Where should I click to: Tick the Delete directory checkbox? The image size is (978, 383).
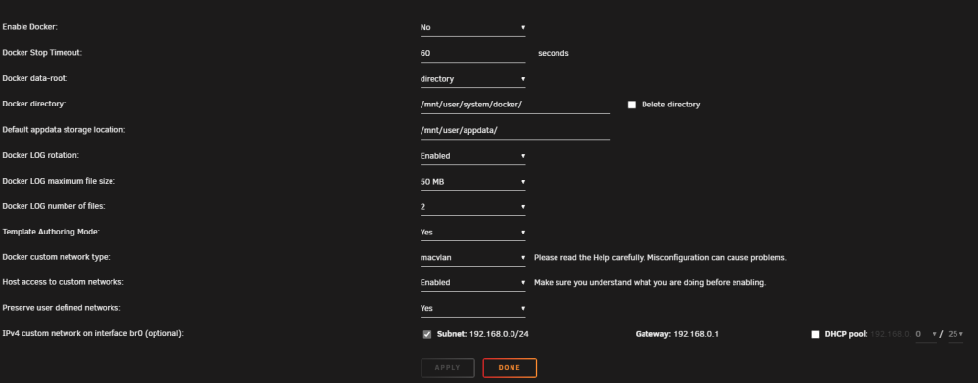(631, 105)
